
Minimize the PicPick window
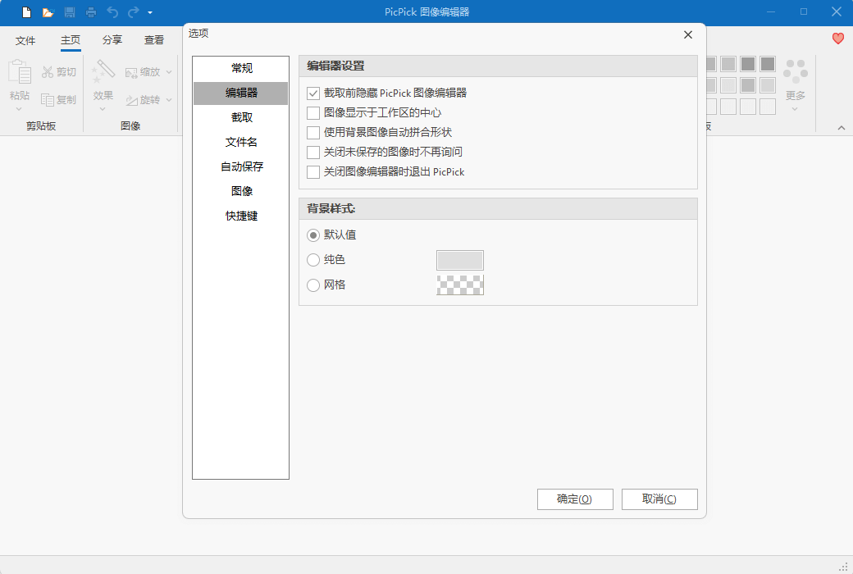[770, 12]
